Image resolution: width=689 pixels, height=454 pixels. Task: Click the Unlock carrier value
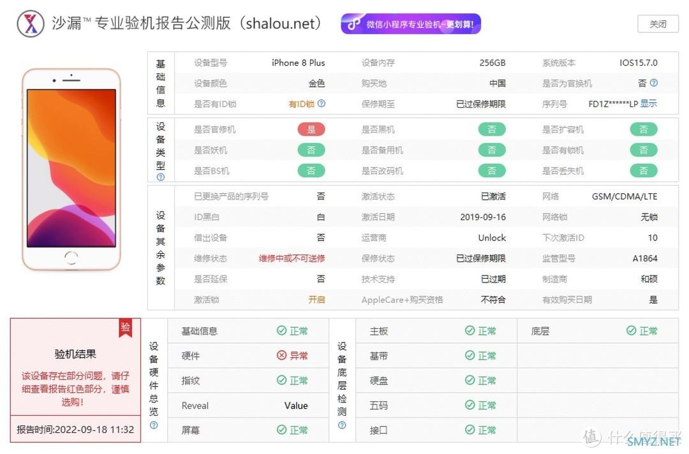click(492, 238)
